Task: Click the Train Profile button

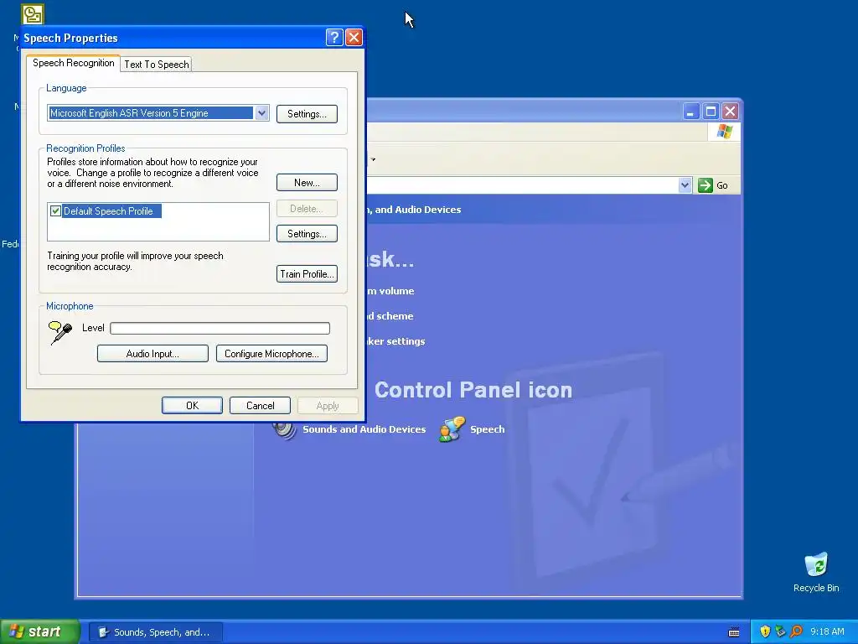Action: [x=307, y=274]
